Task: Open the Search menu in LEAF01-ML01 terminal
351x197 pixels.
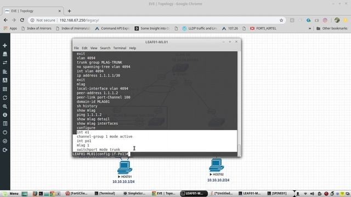Action: [105, 48]
